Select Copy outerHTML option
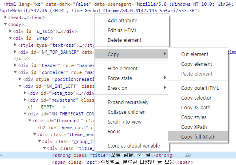 (200, 88)
